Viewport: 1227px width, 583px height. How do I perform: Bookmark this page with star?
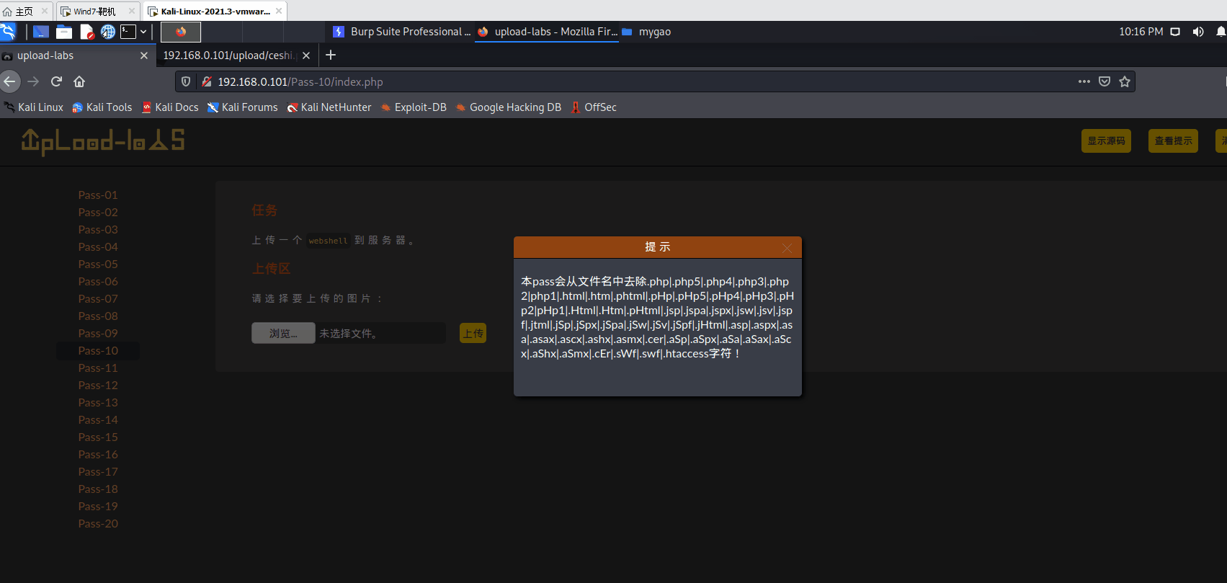[x=1125, y=81]
